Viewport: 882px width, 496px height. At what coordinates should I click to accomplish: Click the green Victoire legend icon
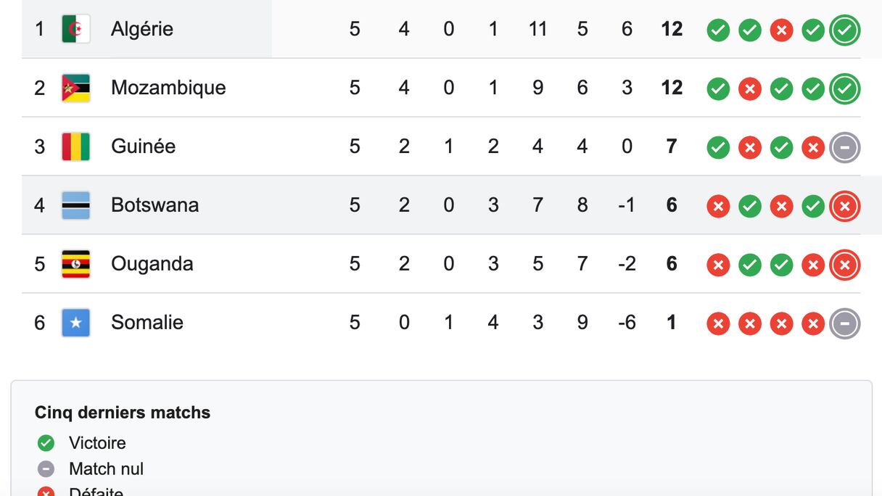46,443
